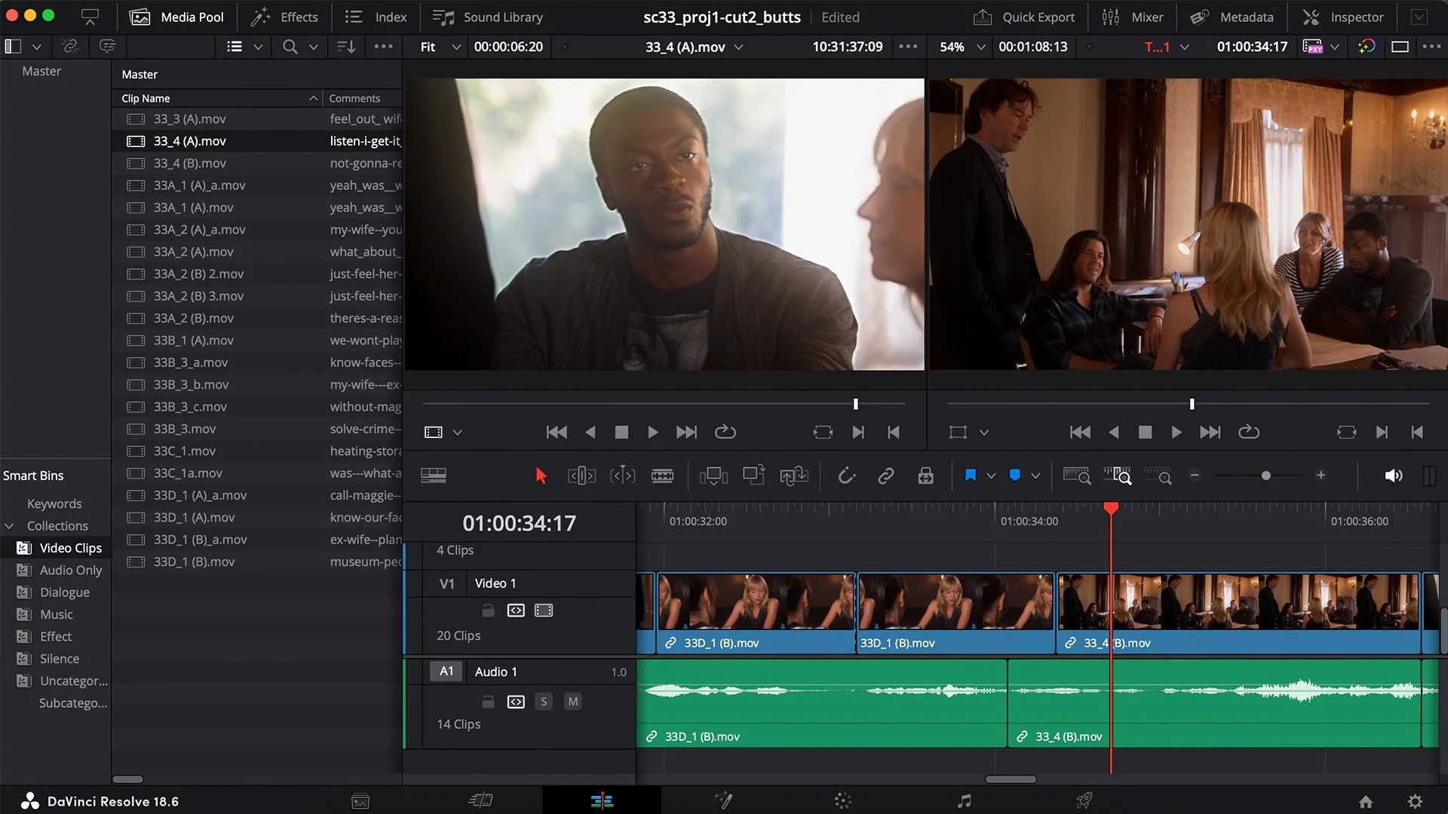Expand the 33_4 (A).mov clip name dropdown
This screenshot has height=814, width=1448.
coord(738,47)
